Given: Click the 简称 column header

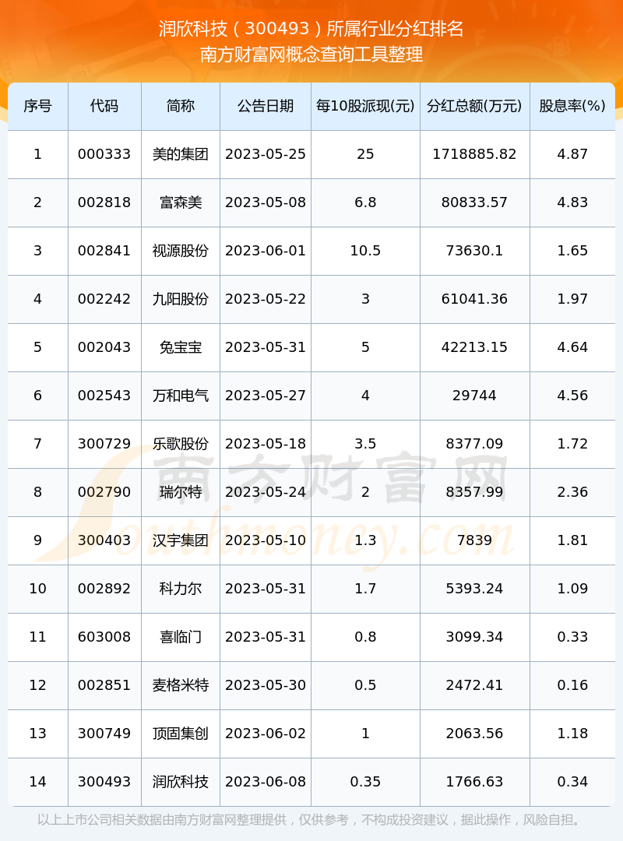Looking at the screenshot, I should tap(180, 106).
